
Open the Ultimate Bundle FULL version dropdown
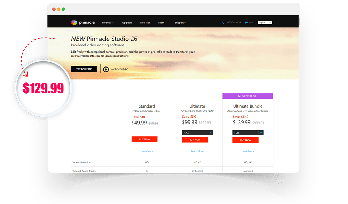(248, 133)
